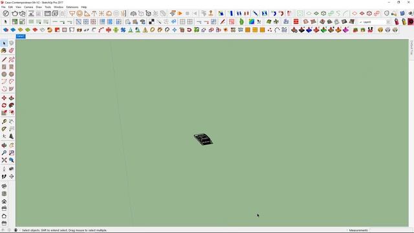Open the Extensions menu
This screenshot has width=414, height=233.
tap(72, 7)
